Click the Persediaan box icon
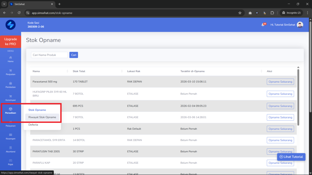This screenshot has height=175, width=312. coord(11,109)
